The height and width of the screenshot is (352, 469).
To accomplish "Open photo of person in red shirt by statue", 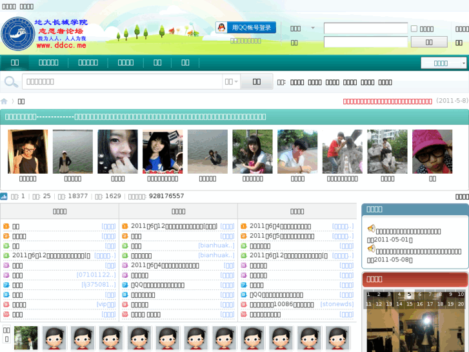I will click(343, 152).
